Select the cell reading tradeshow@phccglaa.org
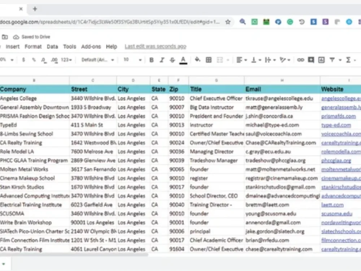 pyautogui.click(x=282, y=161)
